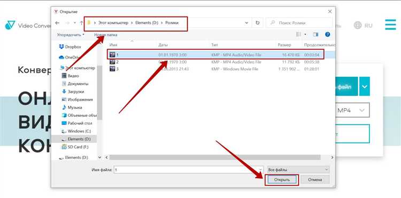Click the "Открыть" button

point(282,180)
